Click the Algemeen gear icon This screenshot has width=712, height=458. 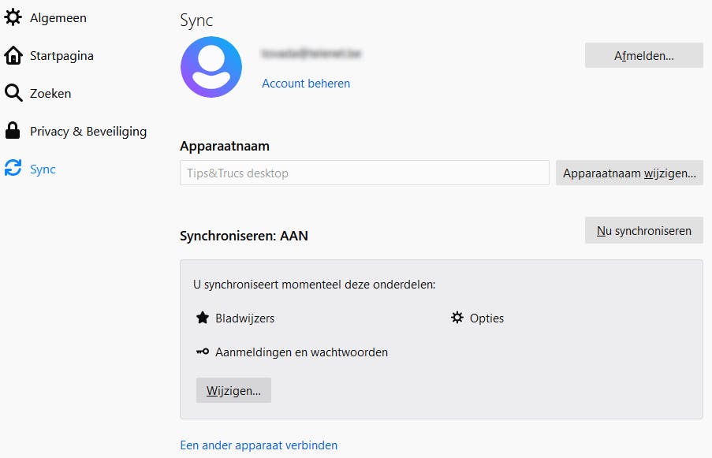tap(13, 17)
